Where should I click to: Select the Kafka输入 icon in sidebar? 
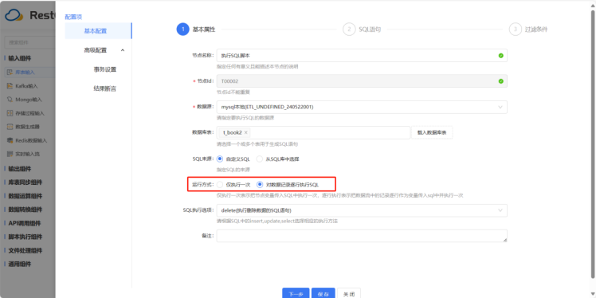tap(10, 86)
